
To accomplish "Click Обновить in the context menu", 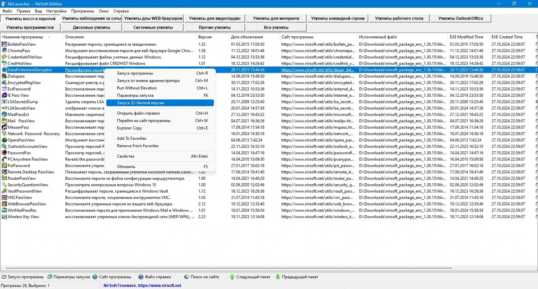I will click(160, 167).
